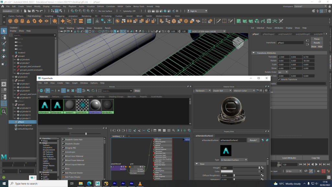Open the Hardware renderer dropdown in Material Viewer

pyautogui.click(x=203, y=91)
